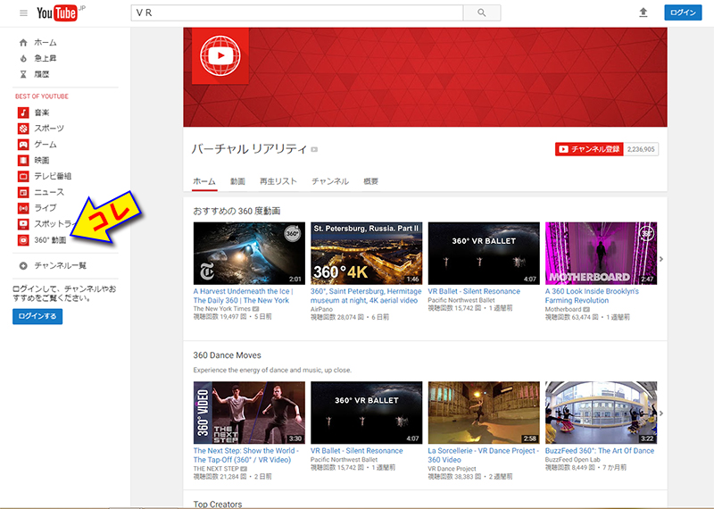Click the ホーム house icon in sidebar

[x=23, y=42]
